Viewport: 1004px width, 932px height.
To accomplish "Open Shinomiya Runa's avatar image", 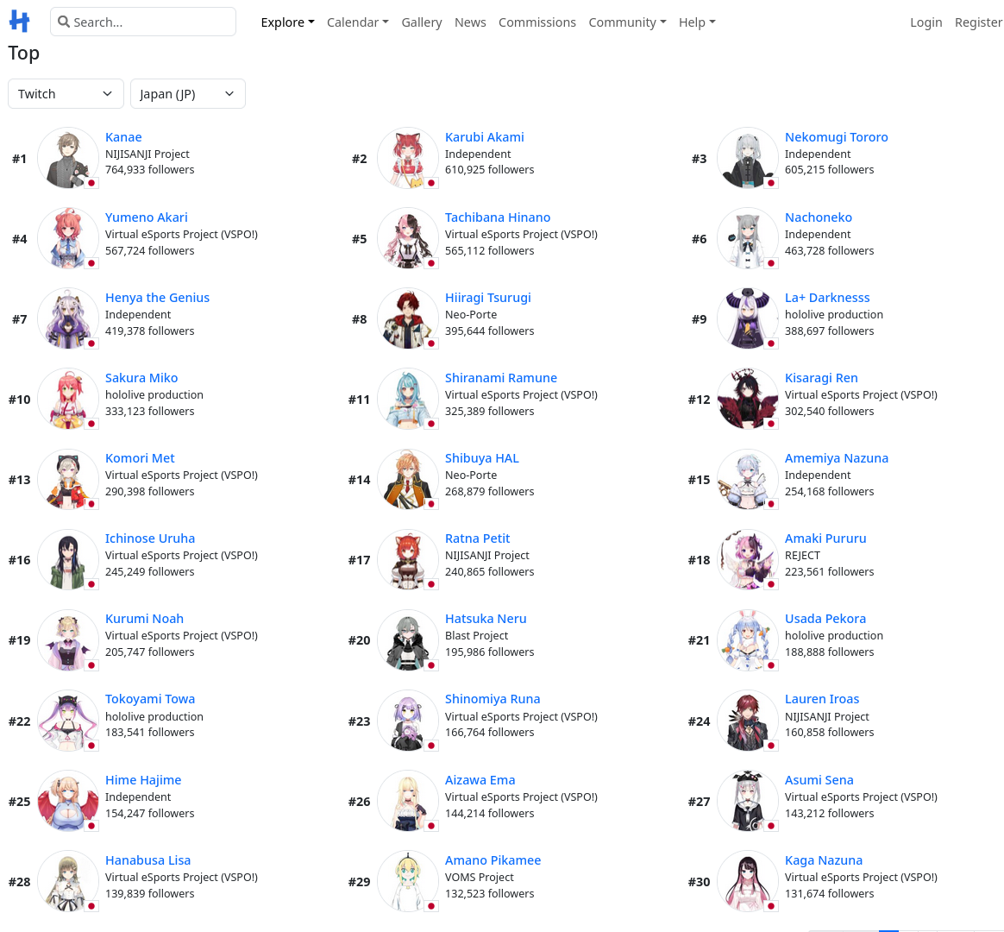I will pos(408,721).
